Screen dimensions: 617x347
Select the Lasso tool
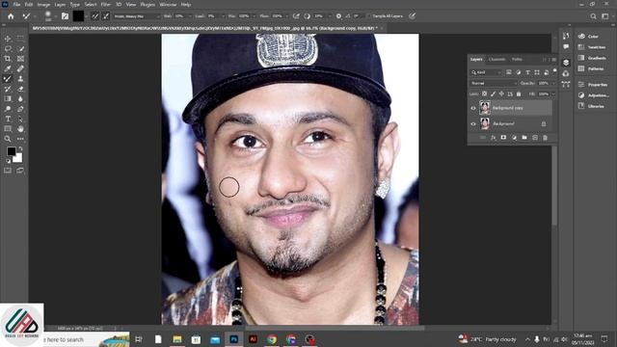pos(8,49)
